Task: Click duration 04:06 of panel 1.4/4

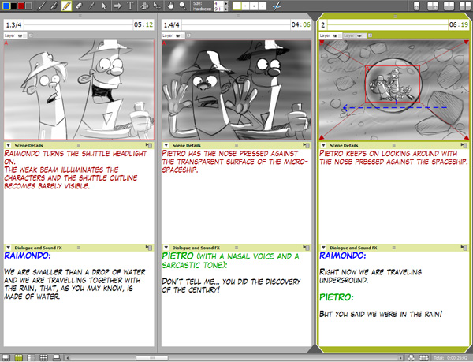Action: (301, 24)
